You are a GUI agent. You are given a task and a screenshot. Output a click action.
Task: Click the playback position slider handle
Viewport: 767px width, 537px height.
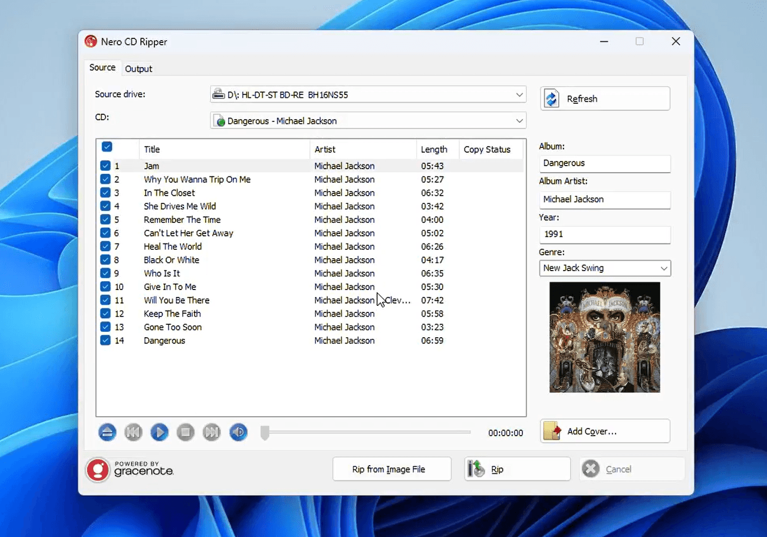(x=265, y=433)
